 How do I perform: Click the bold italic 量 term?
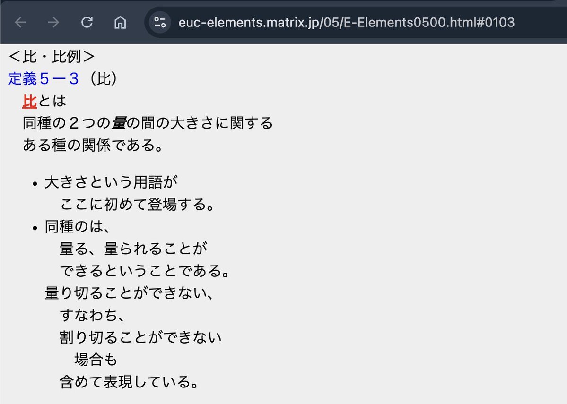click(x=119, y=123)
